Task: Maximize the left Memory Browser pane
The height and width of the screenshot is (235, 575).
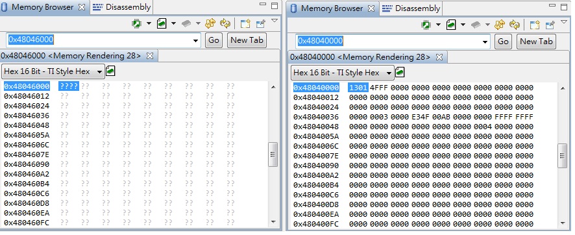Action: (275, 5)
